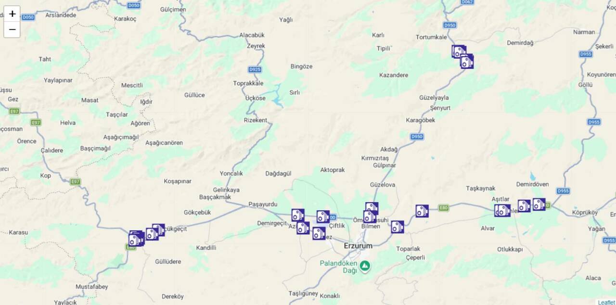Viewport: 616px width, 305px height.
Task: Select the camera marker left of Bilmen
Action: point(370,216)
